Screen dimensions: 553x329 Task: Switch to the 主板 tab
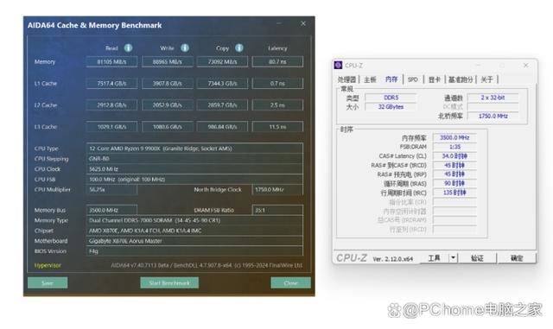tap(370, 79)
